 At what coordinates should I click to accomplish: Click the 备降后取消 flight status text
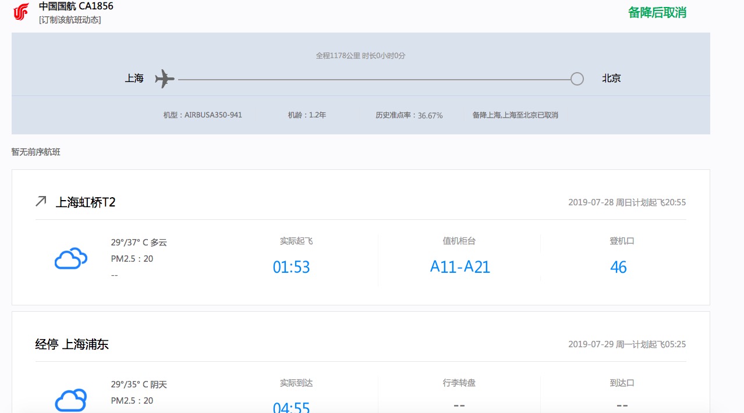[x=657, y=12]
